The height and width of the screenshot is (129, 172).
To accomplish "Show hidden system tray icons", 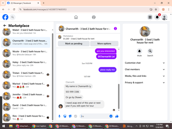I will [137, 126].
